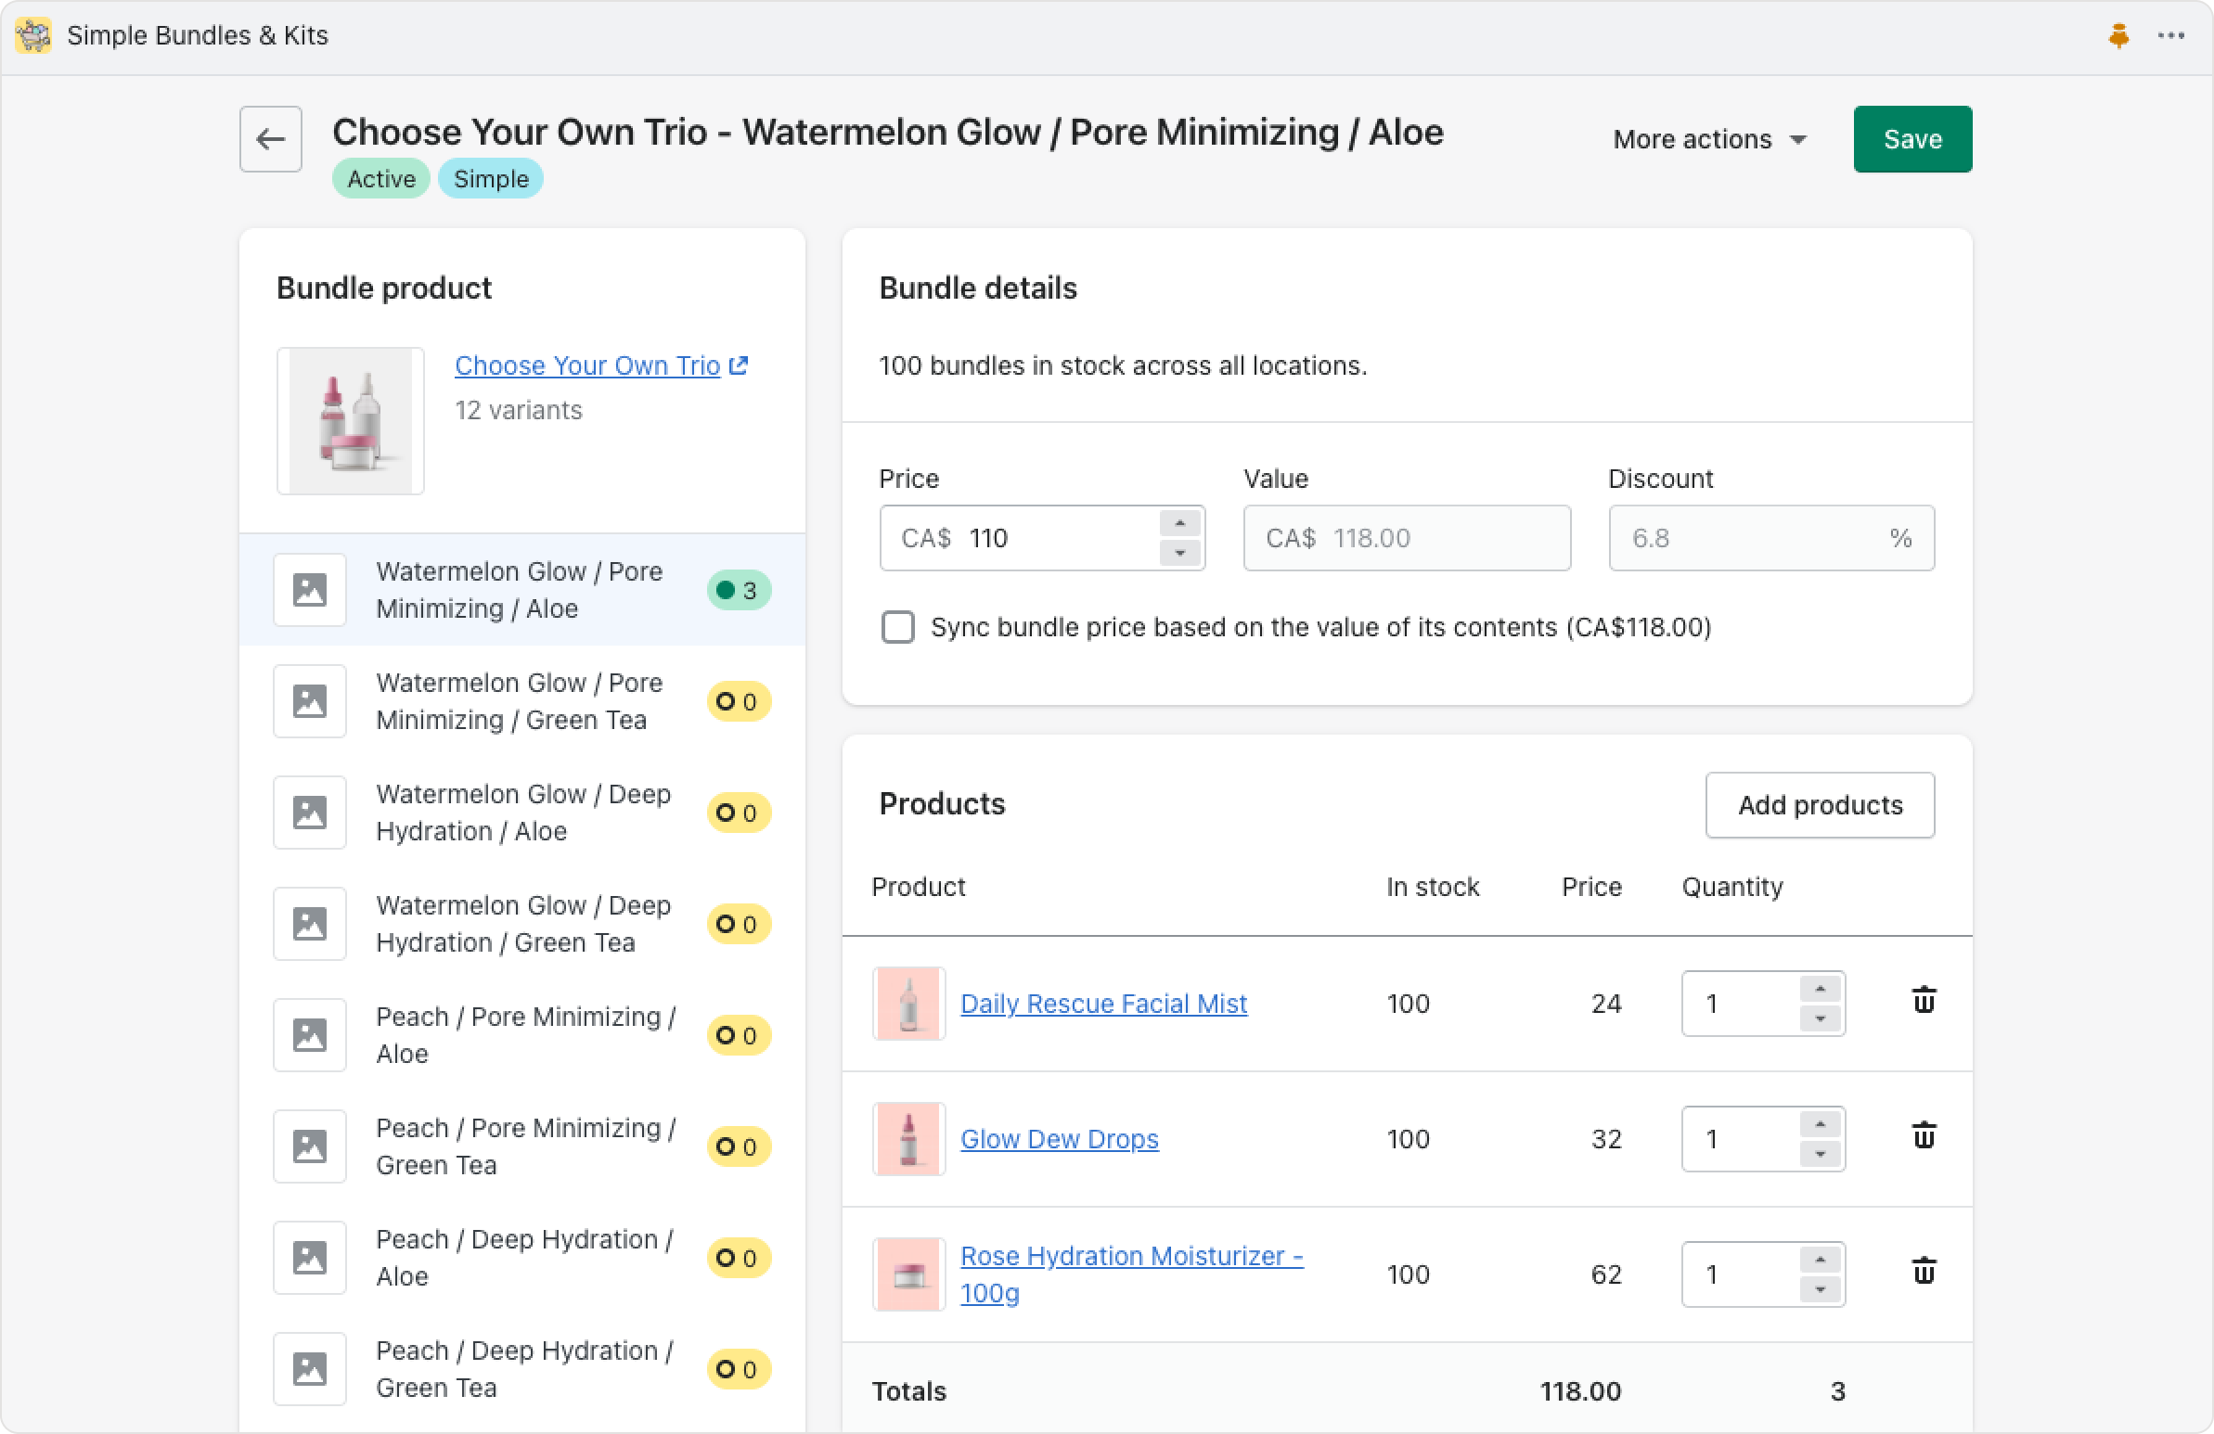Click the green Save button

1912,139
